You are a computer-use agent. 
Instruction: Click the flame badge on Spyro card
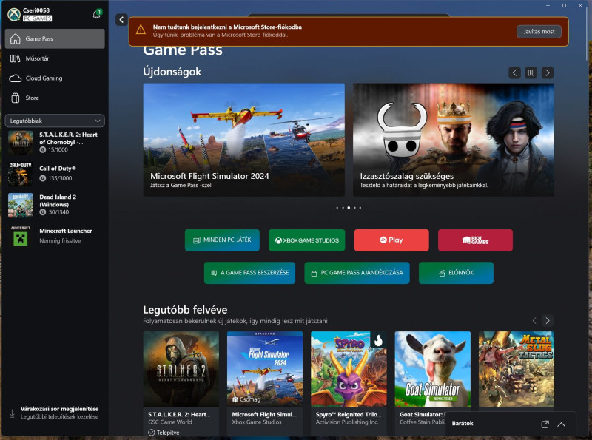(x=378, y=340)
